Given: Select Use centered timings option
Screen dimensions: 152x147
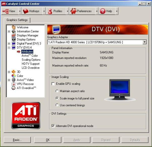Looking at the screenshot, I should point(57,105).
